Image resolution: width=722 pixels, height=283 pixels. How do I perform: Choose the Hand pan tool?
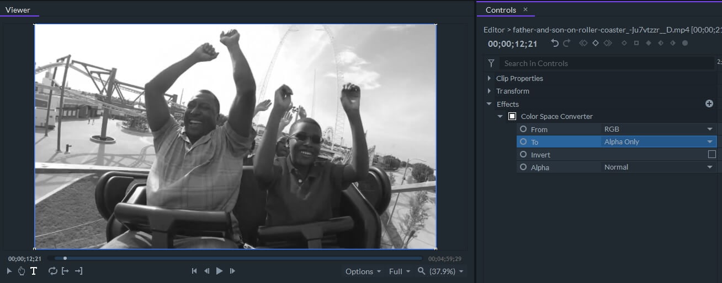click(x=22, y=271)
